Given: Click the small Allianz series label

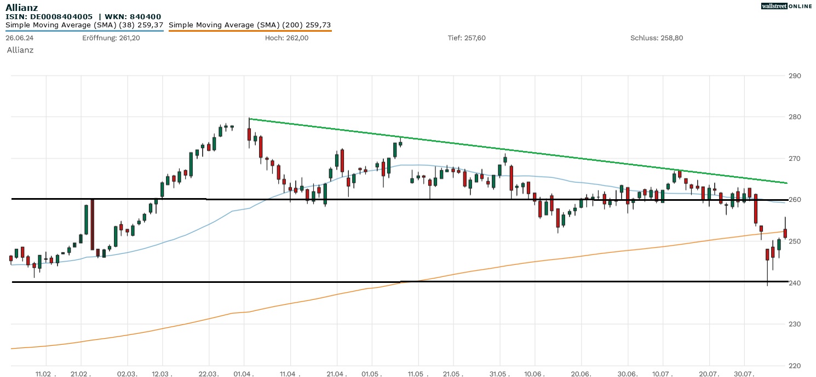Looking at the screenshot, I should (20, 50).
